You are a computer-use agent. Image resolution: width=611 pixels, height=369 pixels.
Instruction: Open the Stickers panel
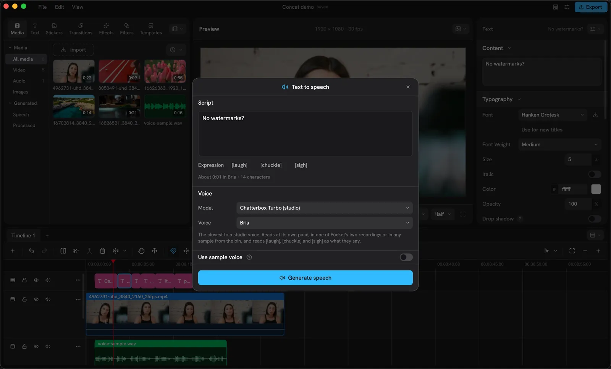(54, 29)
